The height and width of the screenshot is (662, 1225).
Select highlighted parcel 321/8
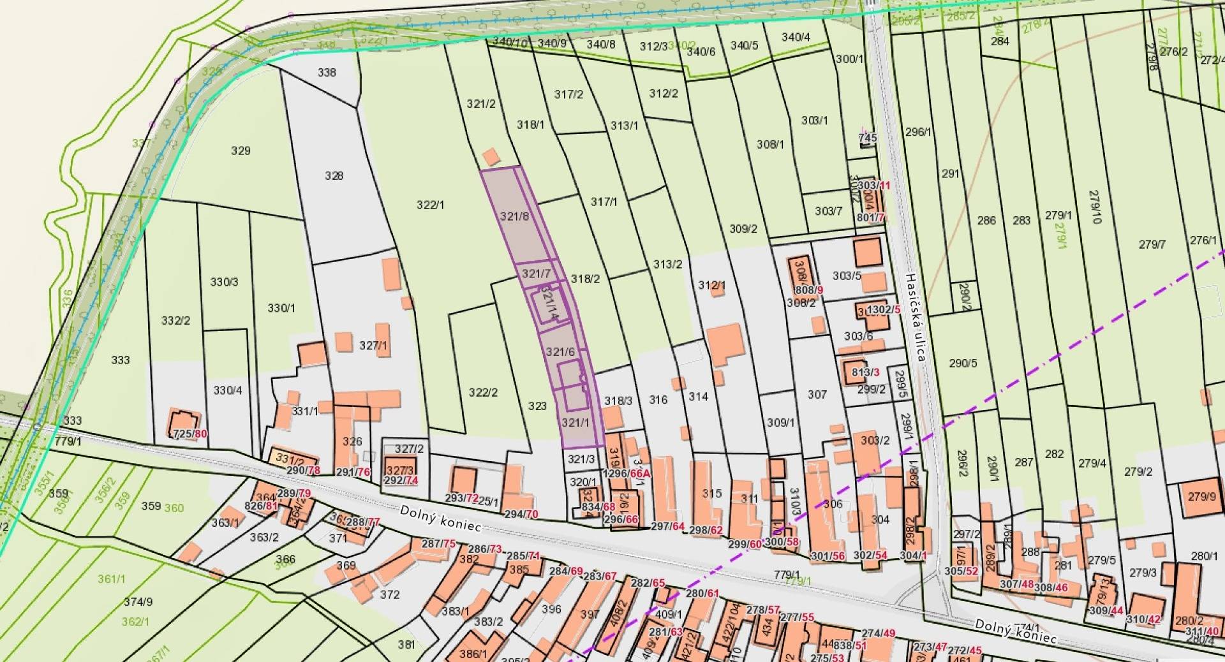514,217
